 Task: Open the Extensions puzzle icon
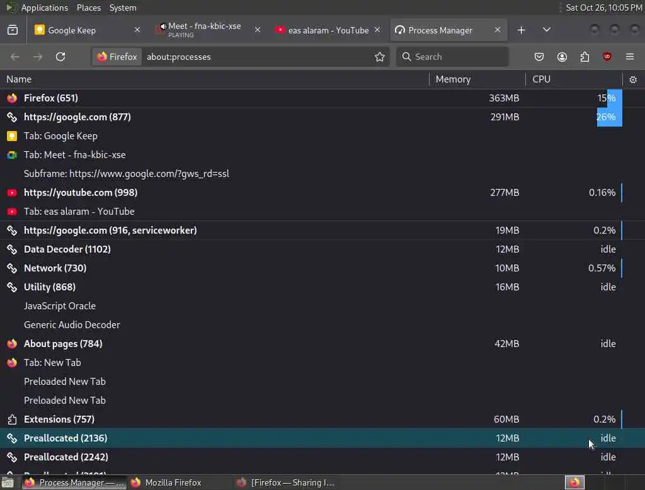(585, 57)
